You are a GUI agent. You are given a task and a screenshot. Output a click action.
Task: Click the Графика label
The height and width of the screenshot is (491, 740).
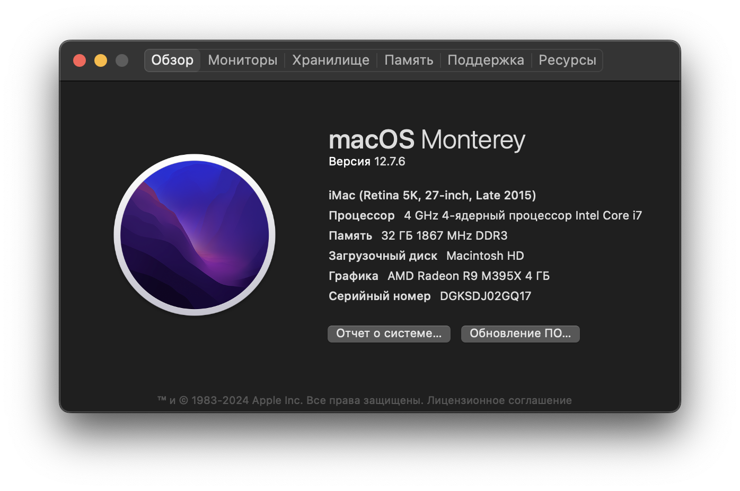coord(354,276)
